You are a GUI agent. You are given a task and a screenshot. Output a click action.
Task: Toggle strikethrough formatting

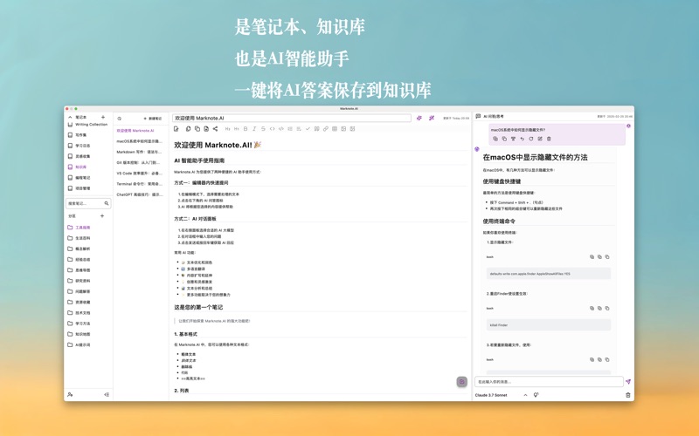[263, 129]
